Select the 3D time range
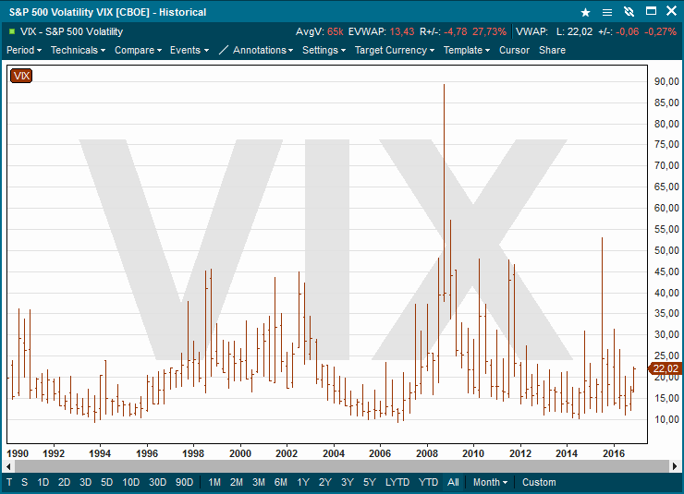684x494 pixels. coord(85,482)
